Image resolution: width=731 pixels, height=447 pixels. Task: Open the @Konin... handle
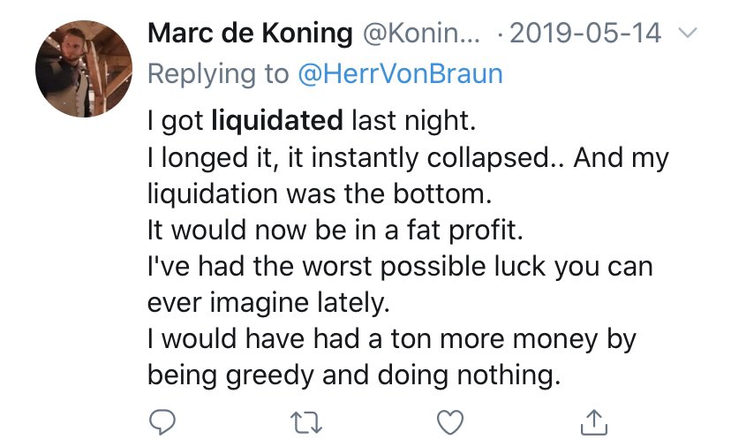[x=421, y=34]
